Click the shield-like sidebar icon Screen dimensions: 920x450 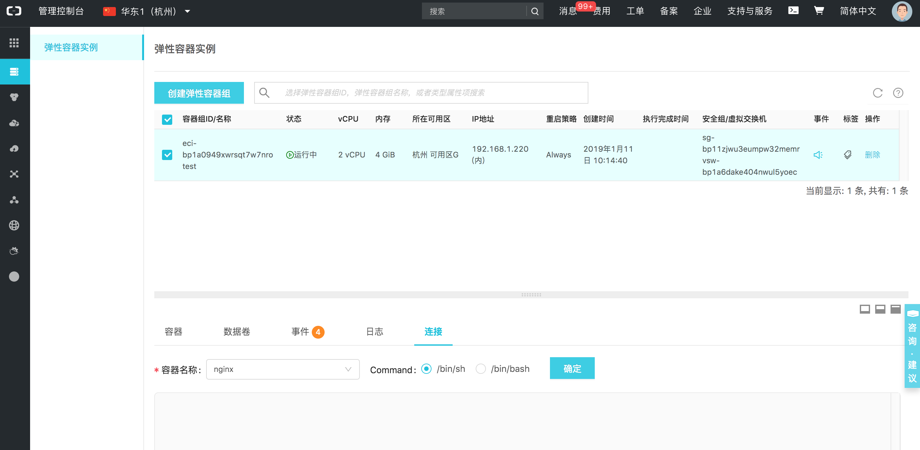coord(14,97)
